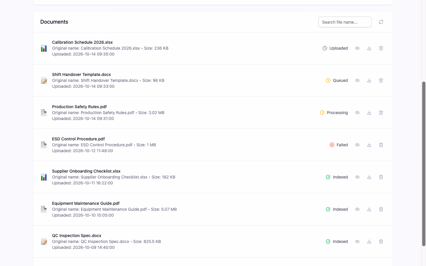This screenshot has height=266, width=426.
Task: Delete Supplier Onboarding Checklist.xlsx
Action: pyautogui.click(x=381, y=177)
